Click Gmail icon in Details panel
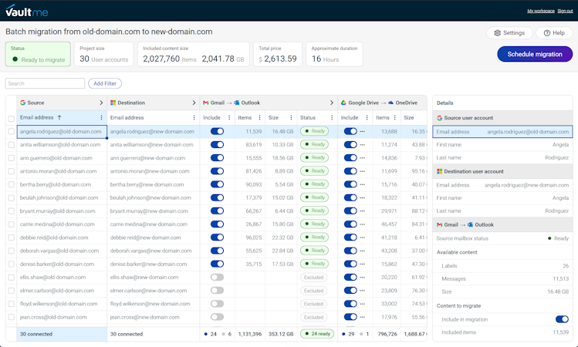Viewport: 578px width, 347px height. tap(439, 224)
